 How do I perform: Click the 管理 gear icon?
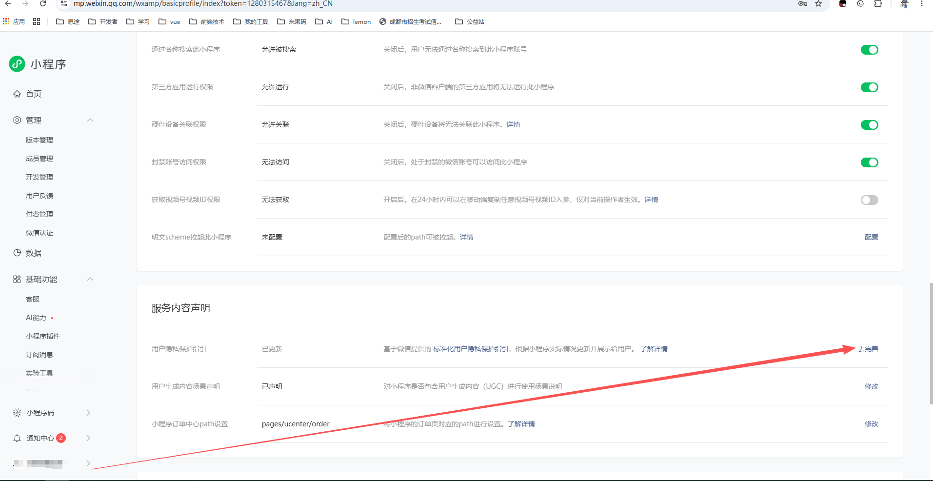coord(17,120)
